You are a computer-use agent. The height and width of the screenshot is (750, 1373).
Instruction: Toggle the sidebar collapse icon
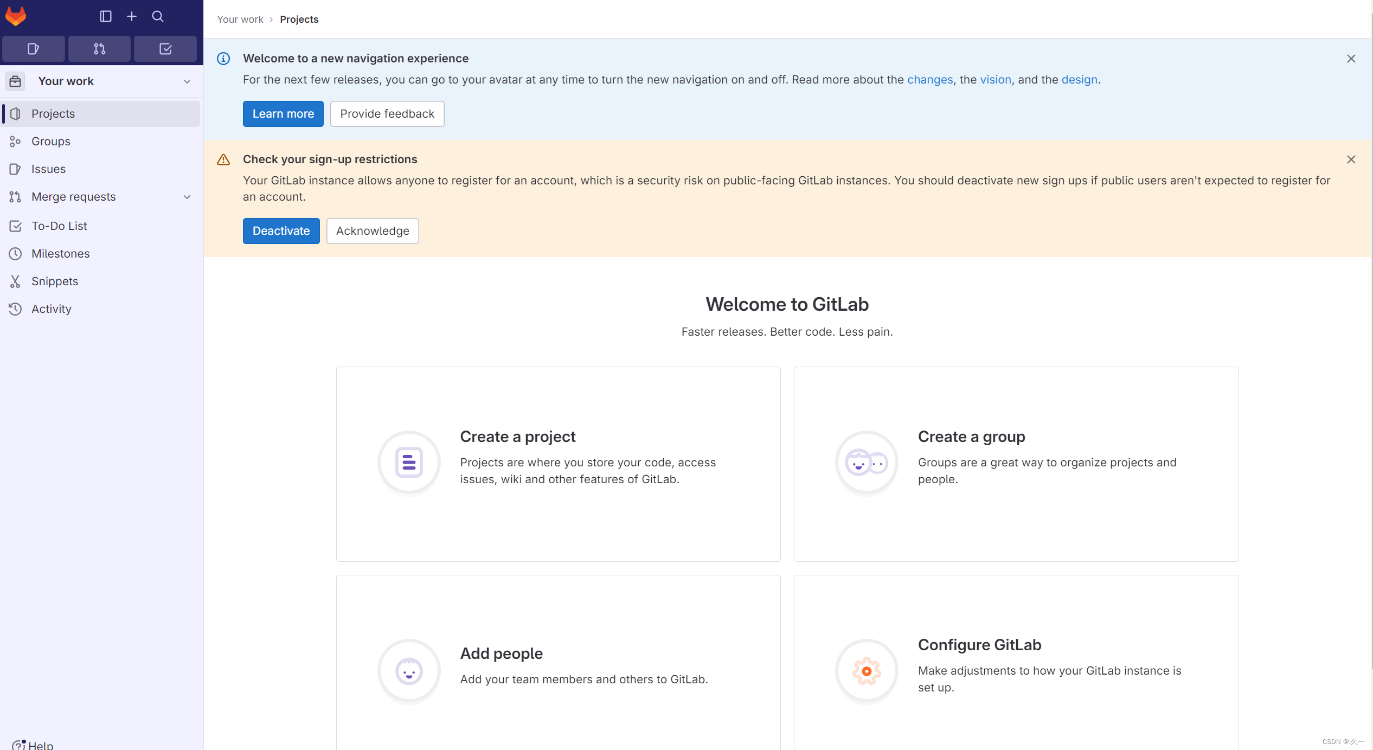coord(106,16)
